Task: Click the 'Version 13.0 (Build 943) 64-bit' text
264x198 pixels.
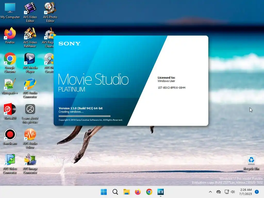Action: click(81, 108)
